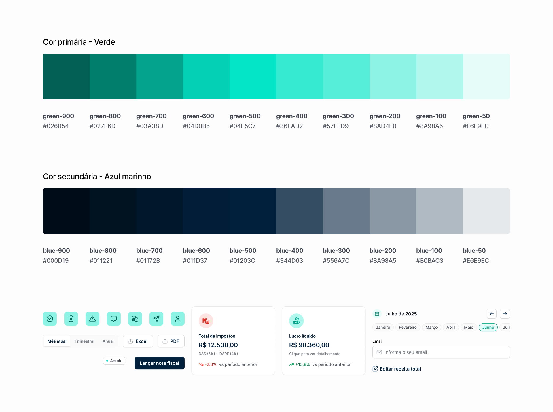Screen dimensions: 553x412
Task: Click the chat bubble icon tile
Action: click(114, 319)
